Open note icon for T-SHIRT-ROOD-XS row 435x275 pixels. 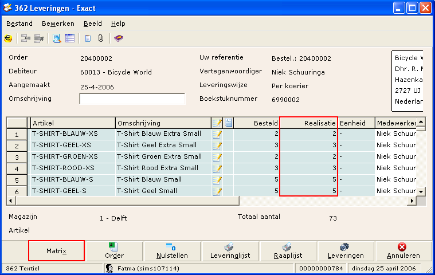point(217,168)
